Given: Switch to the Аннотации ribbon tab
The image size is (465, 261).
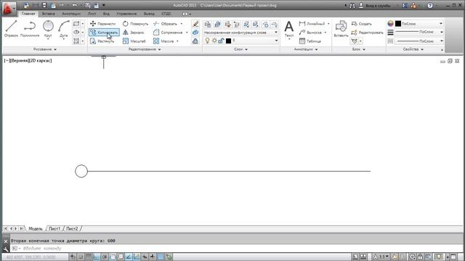Looking at the screenshot, I should point(71,14).
